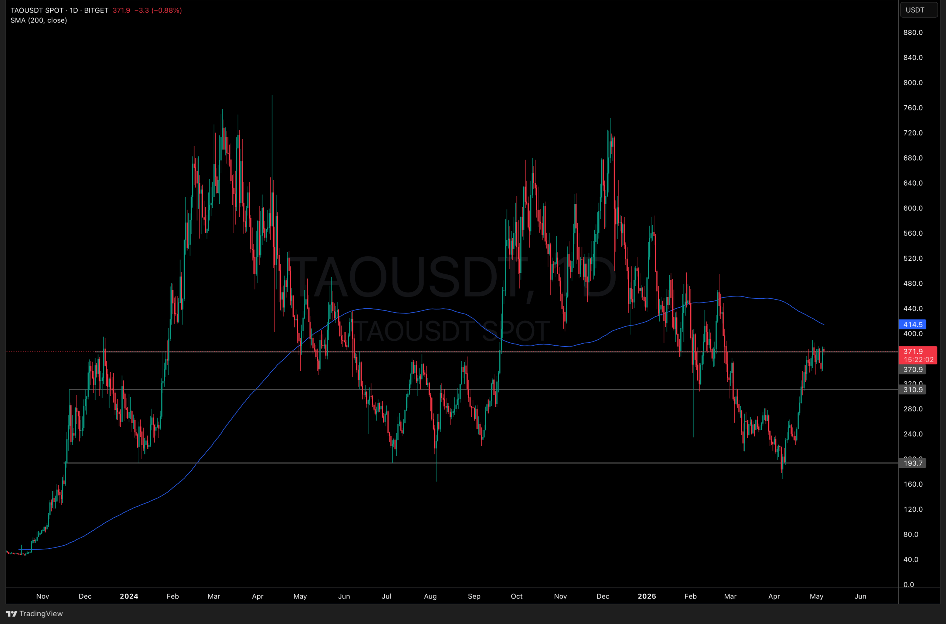Click the red 371.9 last price in header
Screen dimensions: 946x624
pyautogui.click(x=122, y=10)
